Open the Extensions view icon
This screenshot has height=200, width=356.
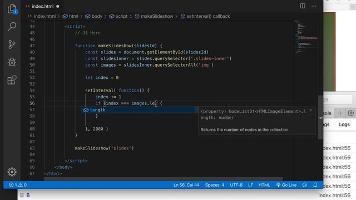12,80
